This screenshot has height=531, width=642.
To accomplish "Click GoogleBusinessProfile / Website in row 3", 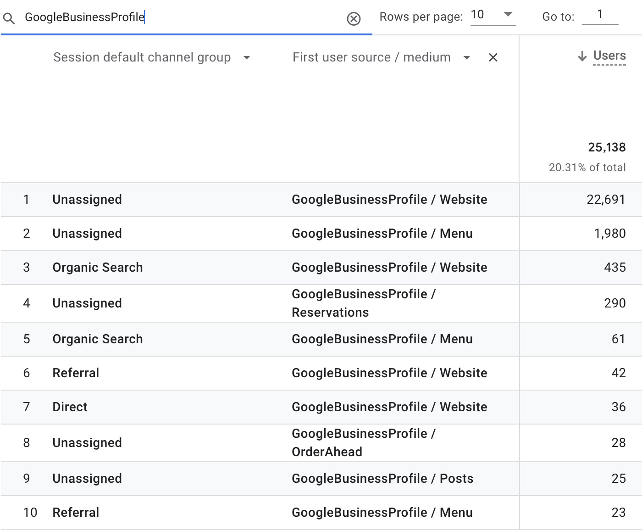I will point(389,268).
